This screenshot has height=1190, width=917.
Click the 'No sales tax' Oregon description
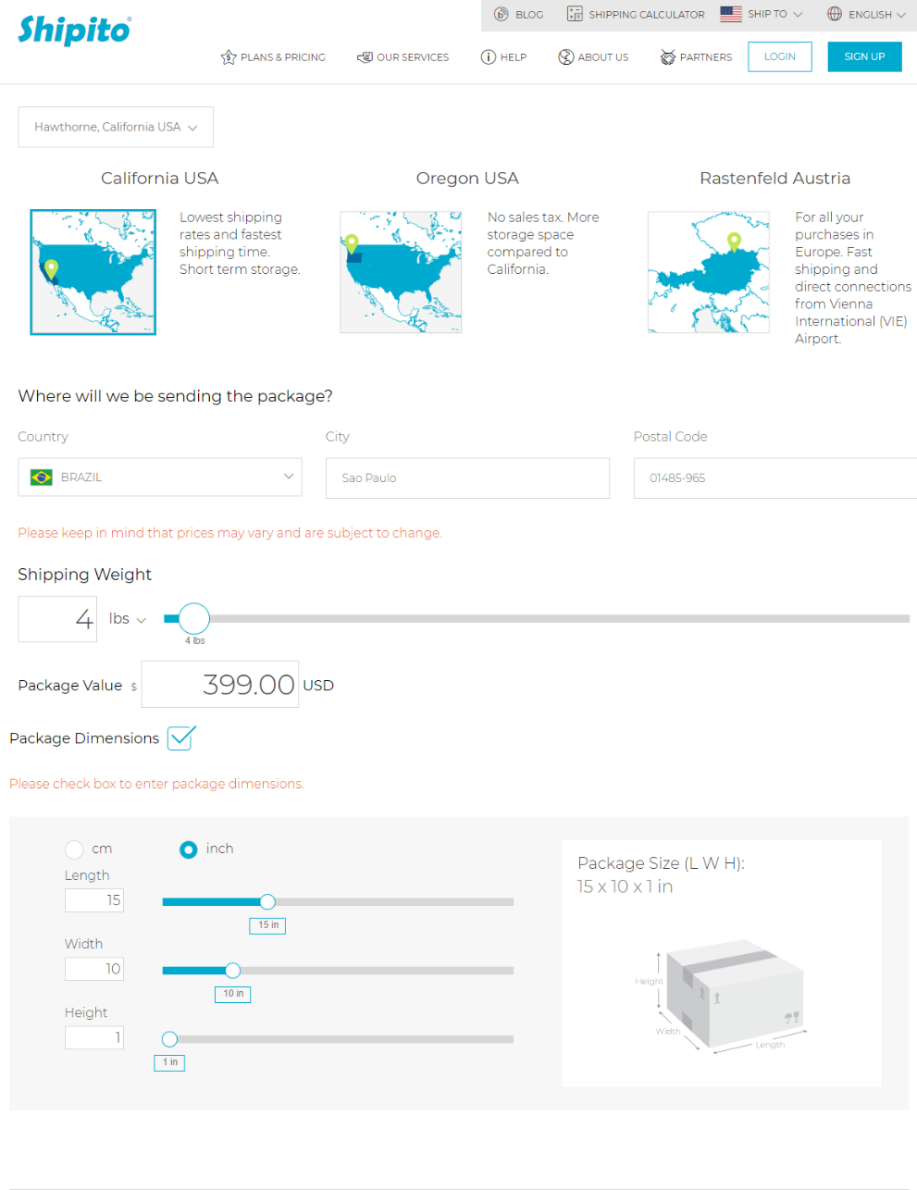(x=543, y=243)
